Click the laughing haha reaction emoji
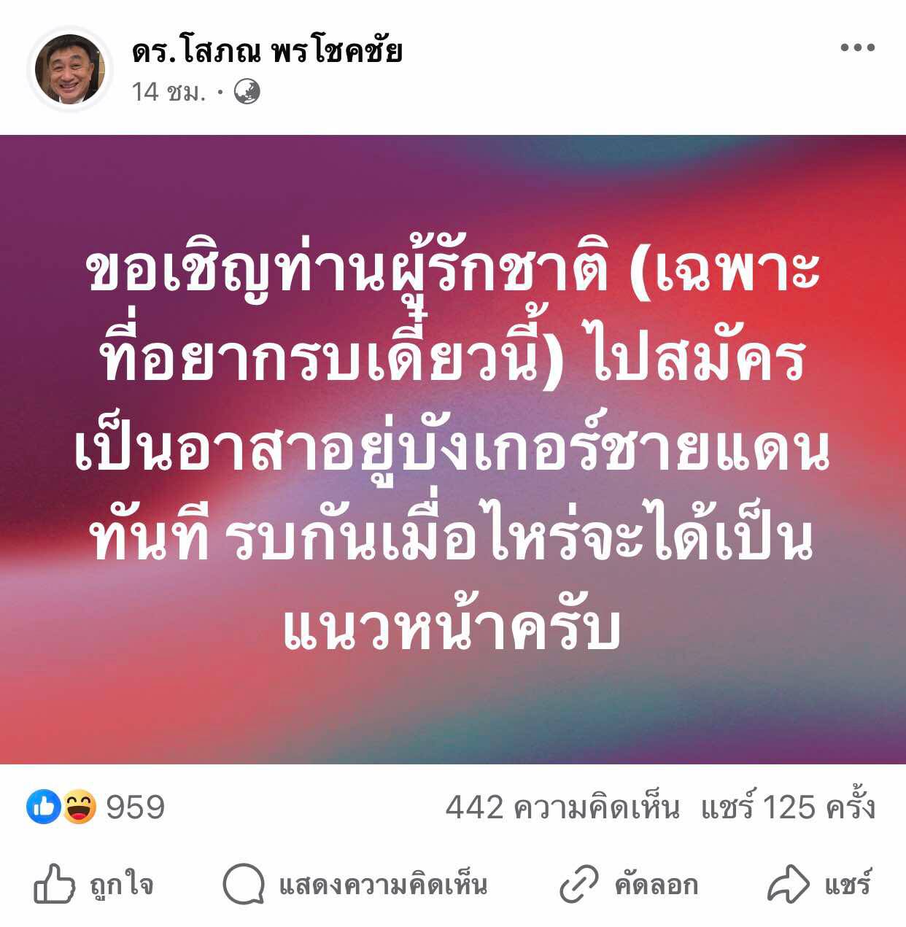The width and height of the screenshot is (906, 927). coord(79,807)
